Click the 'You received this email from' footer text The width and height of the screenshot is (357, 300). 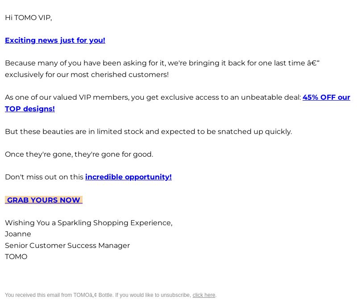[x=38, y=295]
